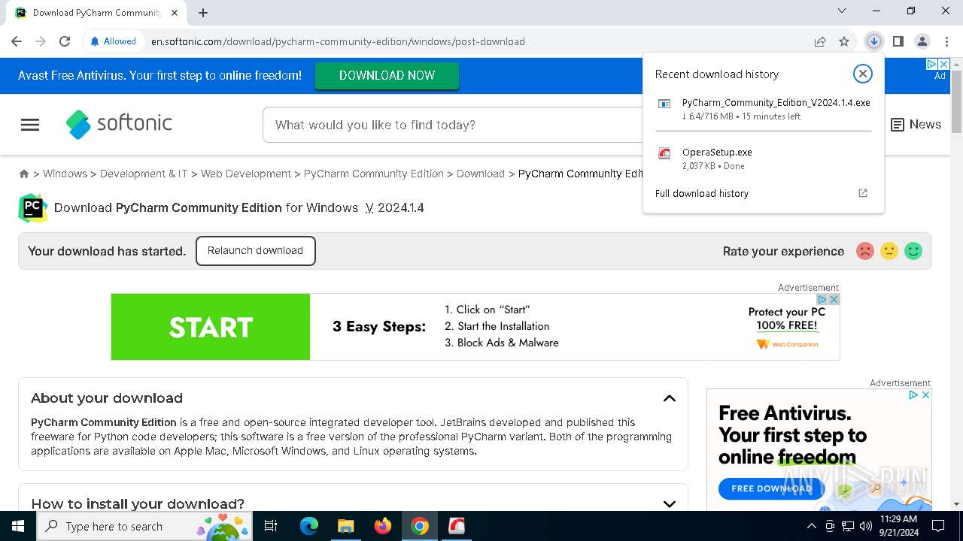
Task: Click the share page icon in address bar
Action: click(x=820, y=41)
